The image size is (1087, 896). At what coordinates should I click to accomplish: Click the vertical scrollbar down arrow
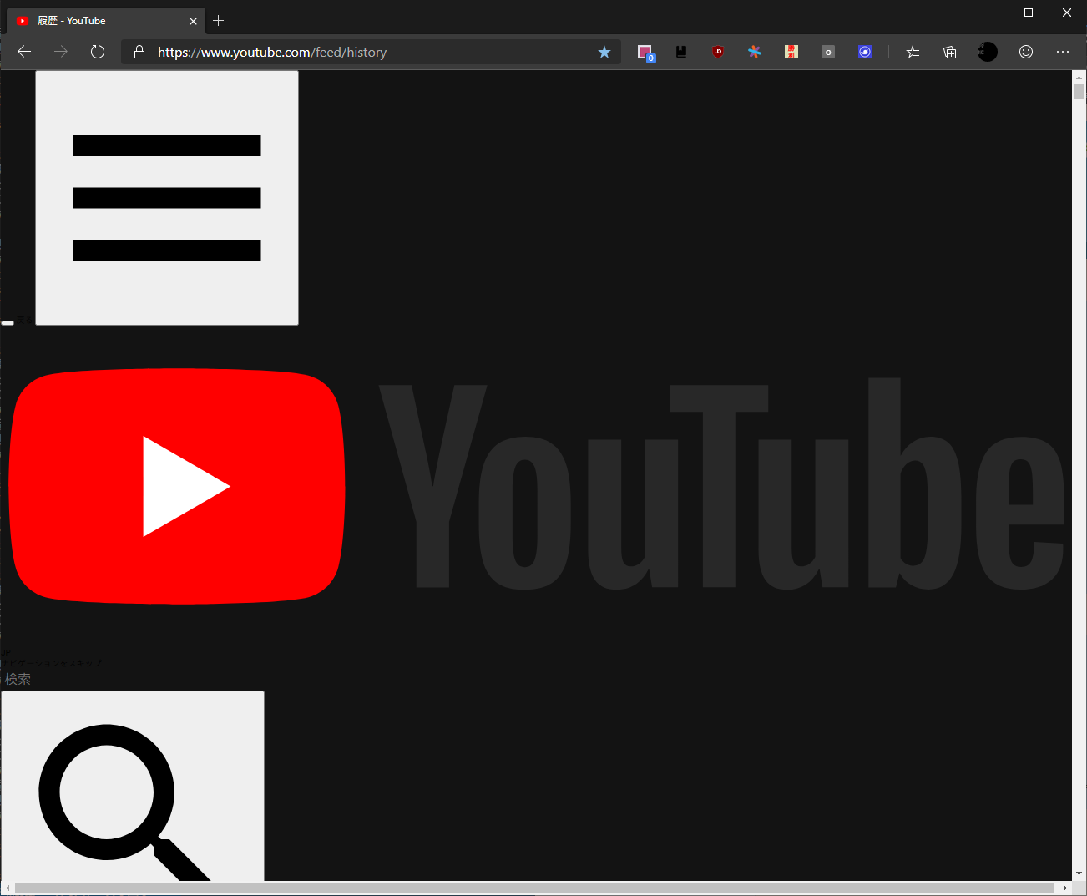1079,873
